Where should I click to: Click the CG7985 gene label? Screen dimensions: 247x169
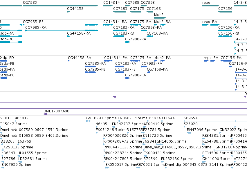click(x=30, y=3)
